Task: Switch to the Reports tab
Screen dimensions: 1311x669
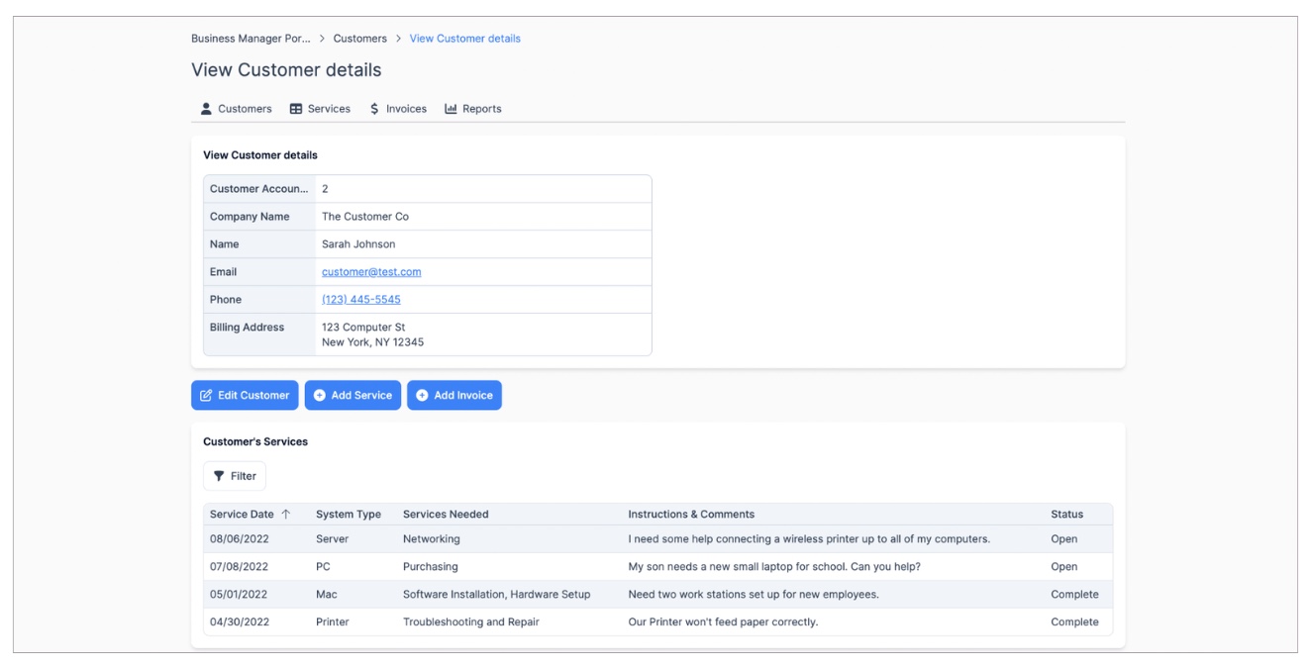Action: pyautogui.click(x=481, y=109)
